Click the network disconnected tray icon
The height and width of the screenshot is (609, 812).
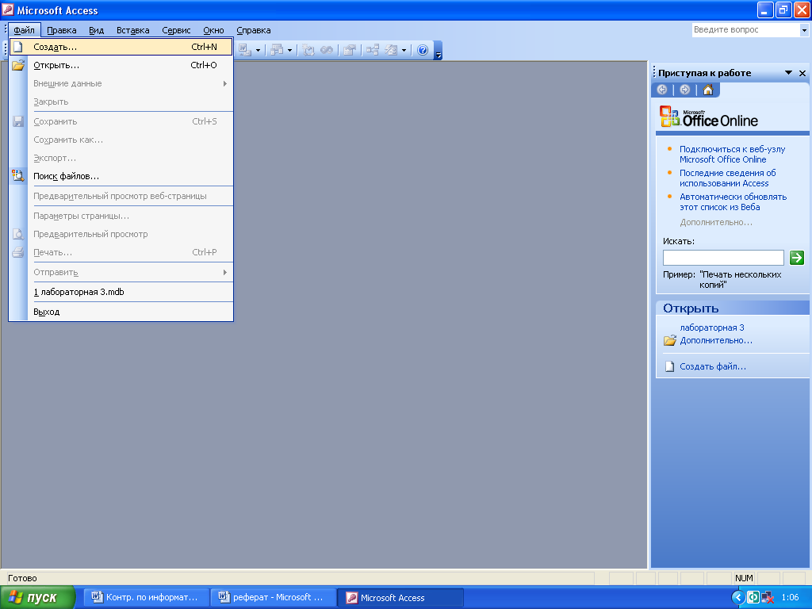click(768, 598)
